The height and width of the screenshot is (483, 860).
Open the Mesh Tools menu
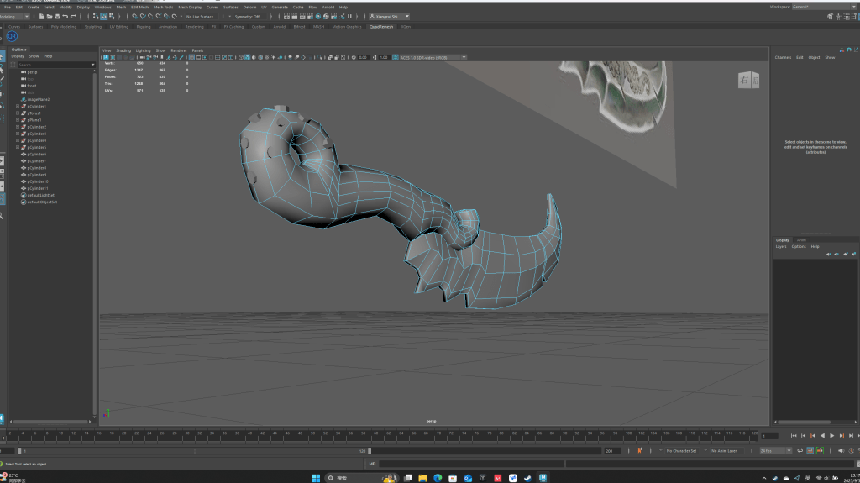click(x=163, y=7)
